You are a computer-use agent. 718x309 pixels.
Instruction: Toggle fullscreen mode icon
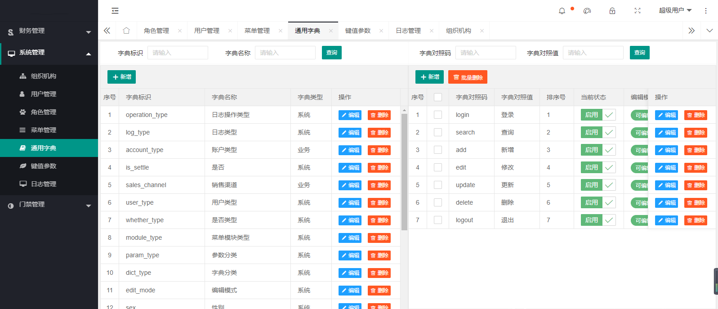click(638, 11)
